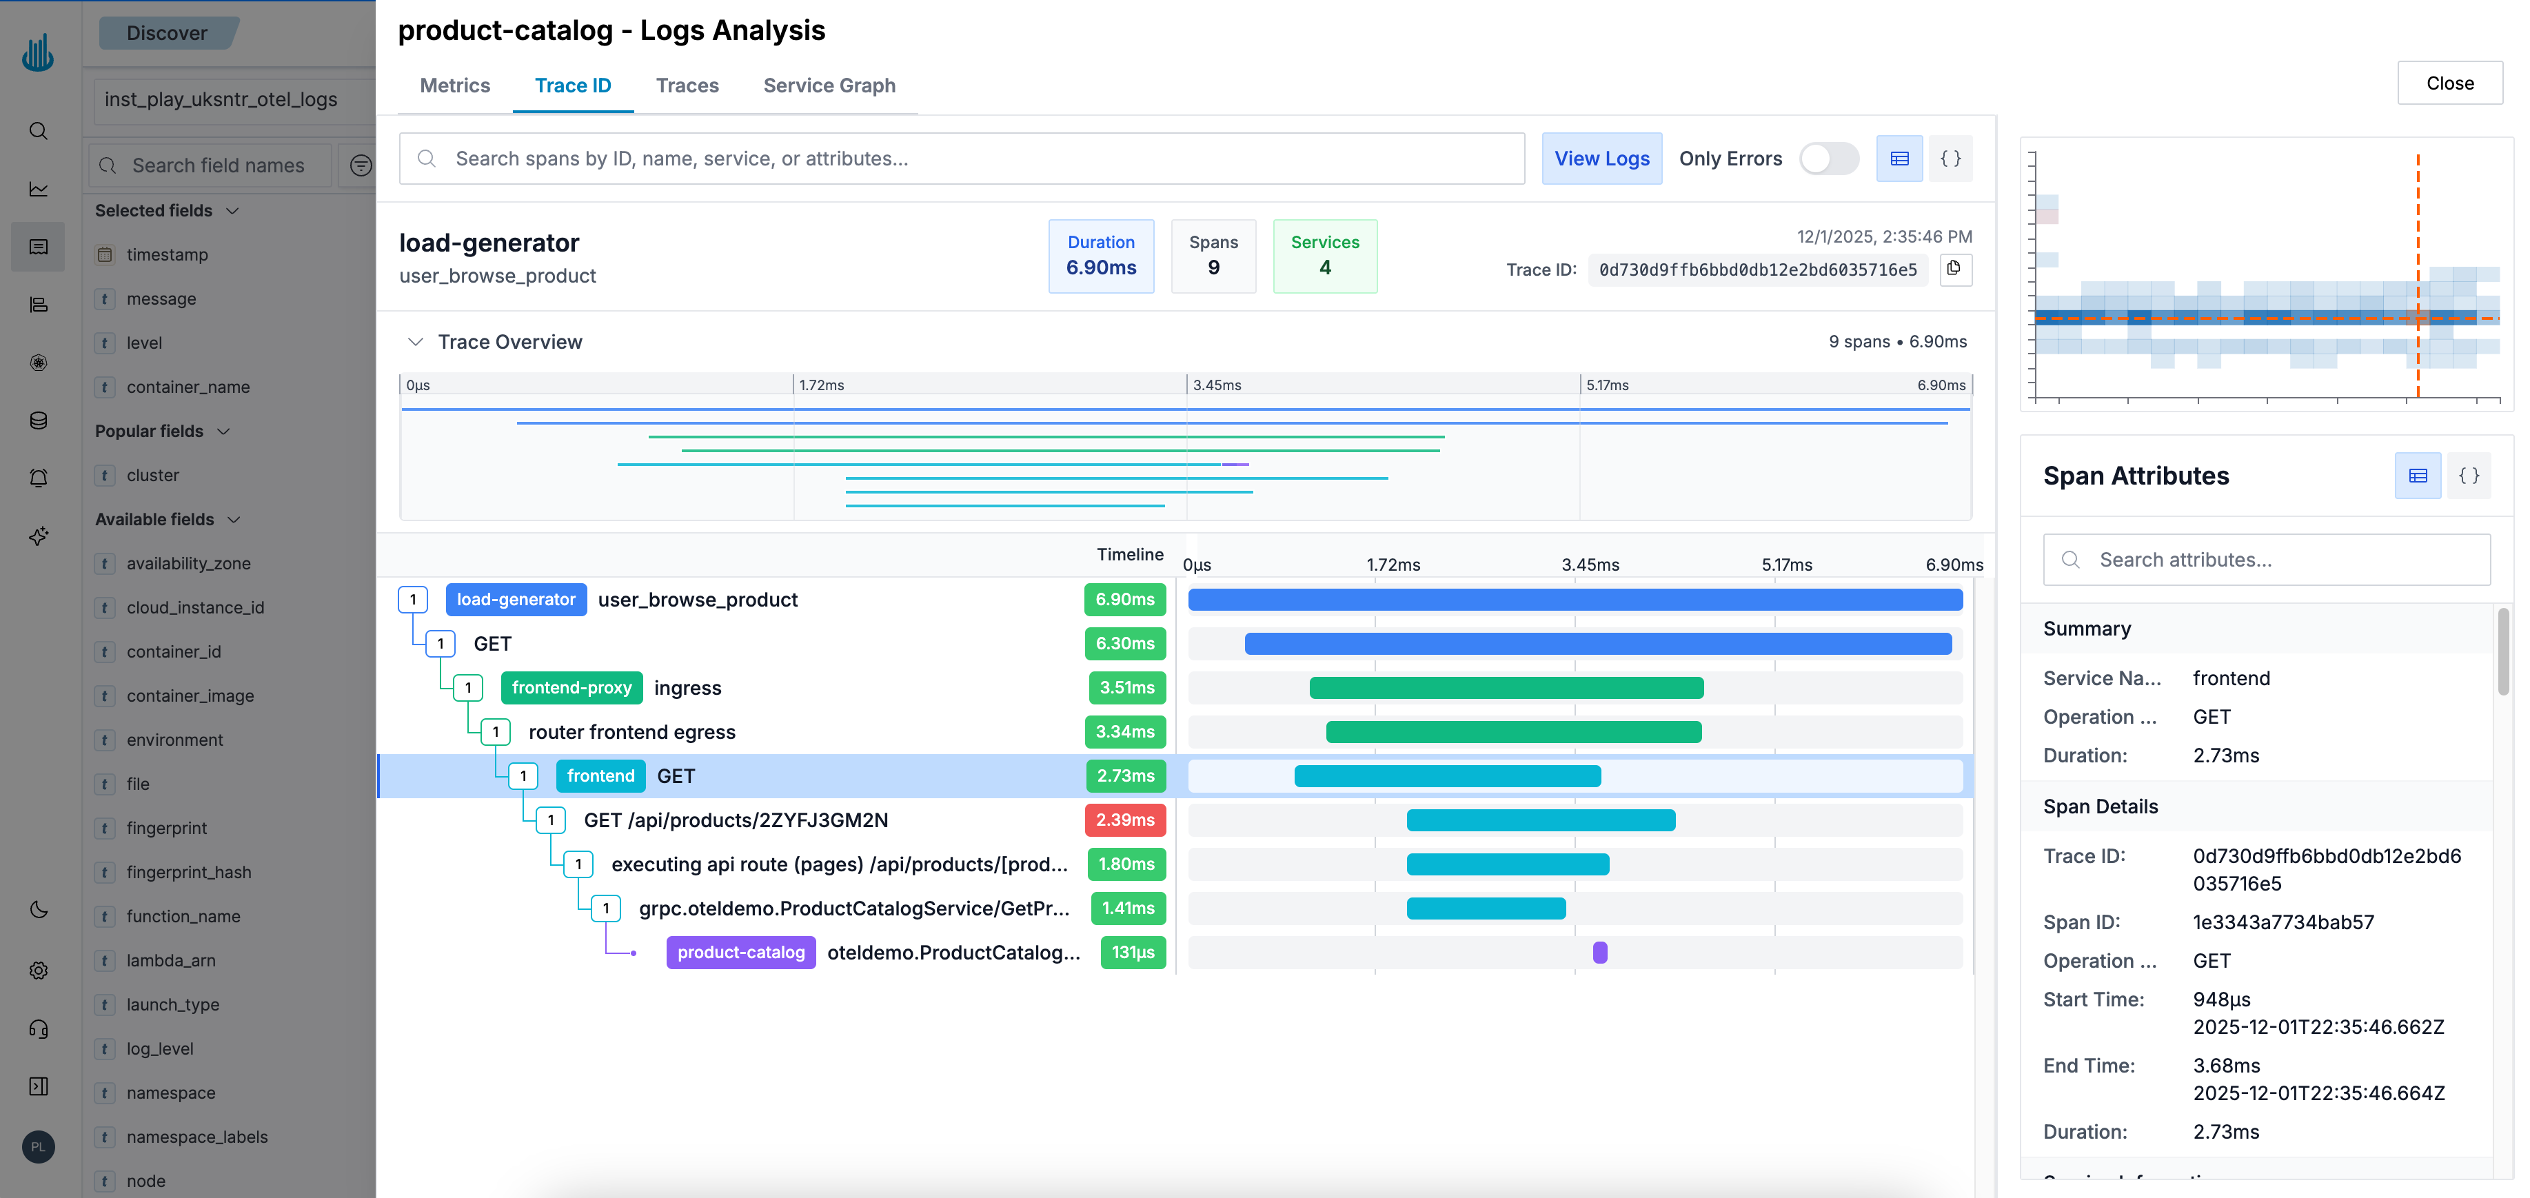Switch trace view to JSON braces icon
The image size is (2530, 1198).
1950,158
